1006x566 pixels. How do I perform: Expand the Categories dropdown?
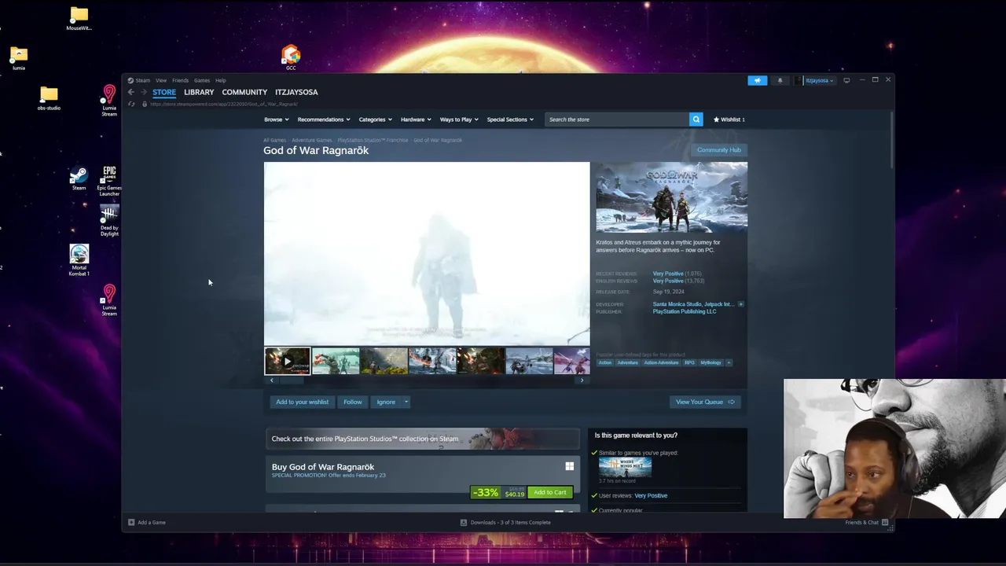point(376,119)
